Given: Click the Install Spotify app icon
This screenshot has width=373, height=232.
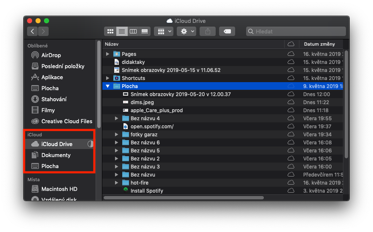Looking at the screenshot, I should pyautogui.click(x=125, y=190).
